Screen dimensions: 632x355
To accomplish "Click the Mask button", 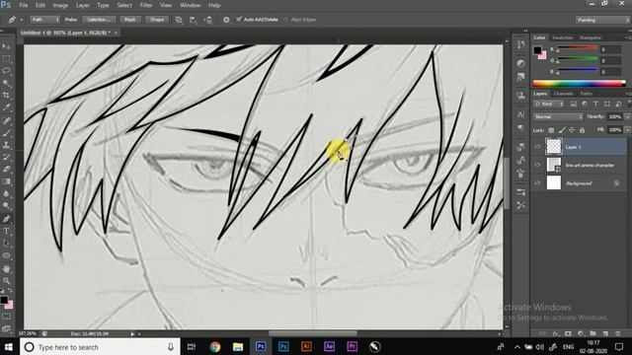I will pyautogui.click(x=129, y=20).
